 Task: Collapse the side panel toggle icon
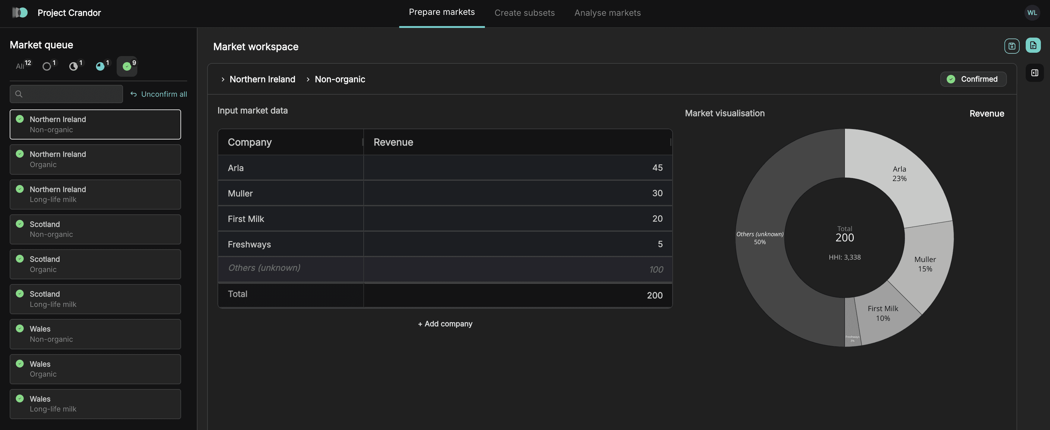point(1034,73)
